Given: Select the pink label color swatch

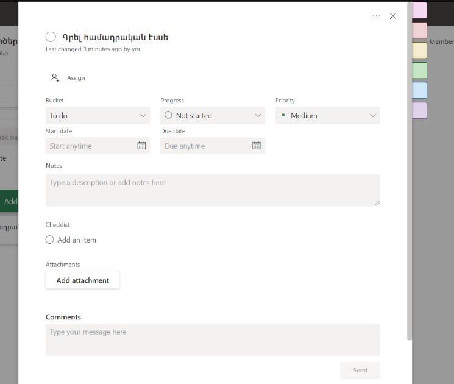Looking at the screenshot, I should tap(419, 10).
